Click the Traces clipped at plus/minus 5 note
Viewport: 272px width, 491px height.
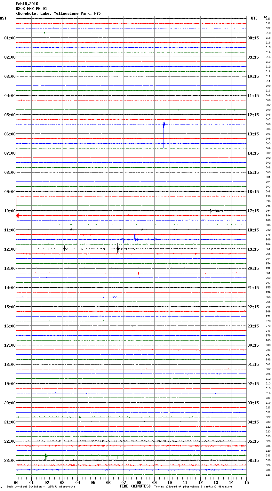pyautogui.click(x=193, y=487)
